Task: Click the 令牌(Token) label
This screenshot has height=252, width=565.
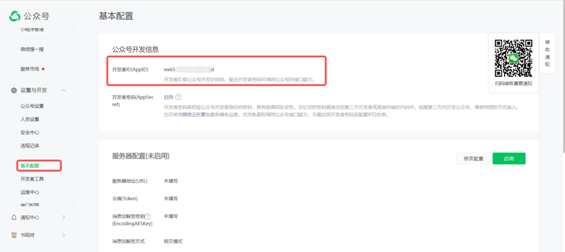Action: pyautogui.click(x=125, y=198)
